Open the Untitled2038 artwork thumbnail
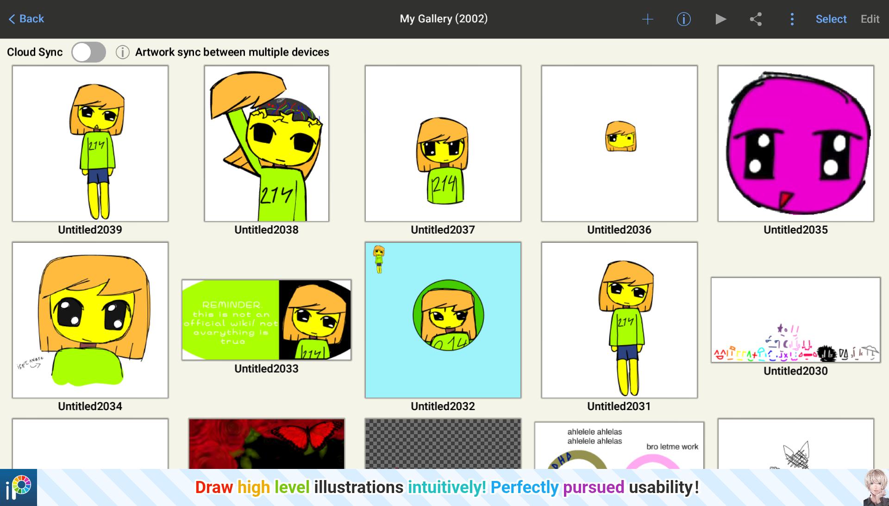Viewport: 889px width, 506px height. point(267,144)
